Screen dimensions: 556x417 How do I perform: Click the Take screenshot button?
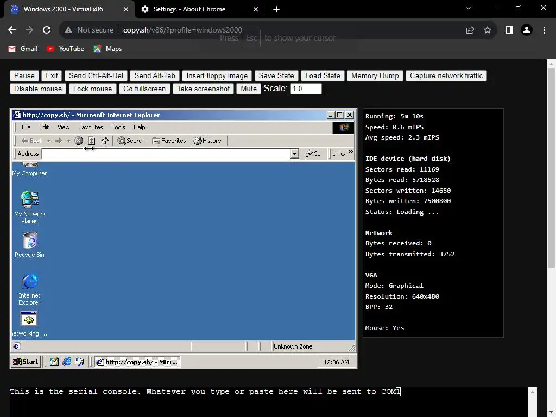click(x=204, y=89)
